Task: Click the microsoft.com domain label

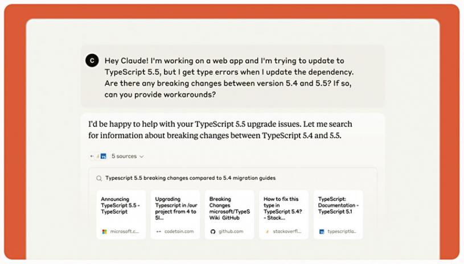Action: click(x=124, y=232)
